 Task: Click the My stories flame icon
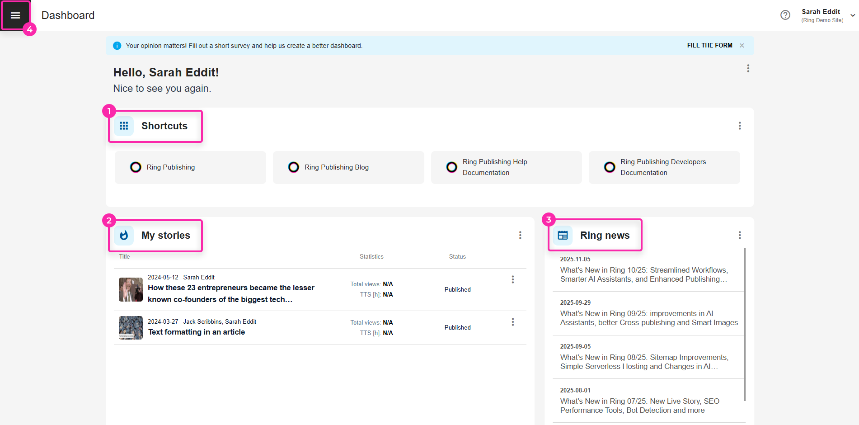coord(124,236)
